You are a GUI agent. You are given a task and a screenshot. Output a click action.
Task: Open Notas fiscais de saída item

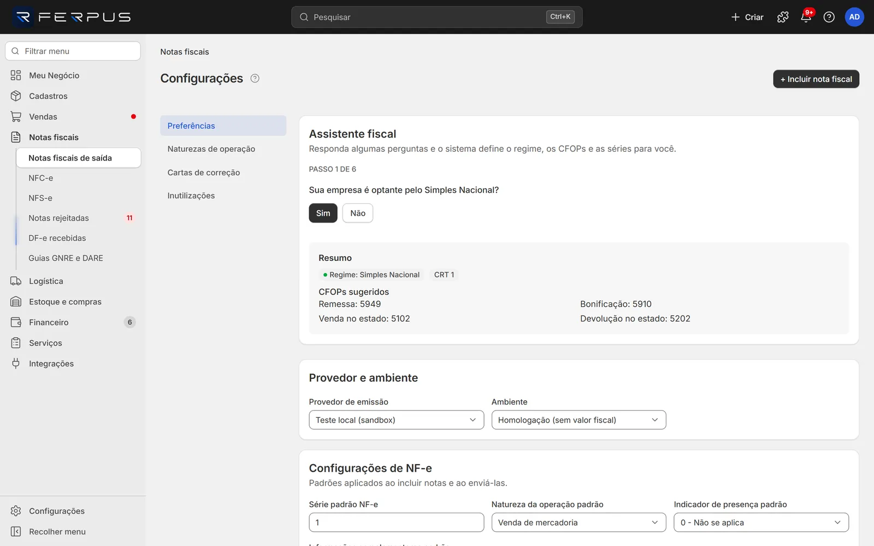[x=78, y=158]
